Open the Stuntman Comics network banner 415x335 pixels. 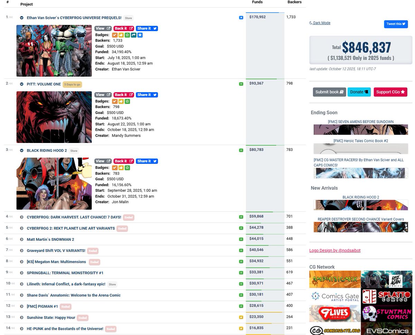(387, 313)
